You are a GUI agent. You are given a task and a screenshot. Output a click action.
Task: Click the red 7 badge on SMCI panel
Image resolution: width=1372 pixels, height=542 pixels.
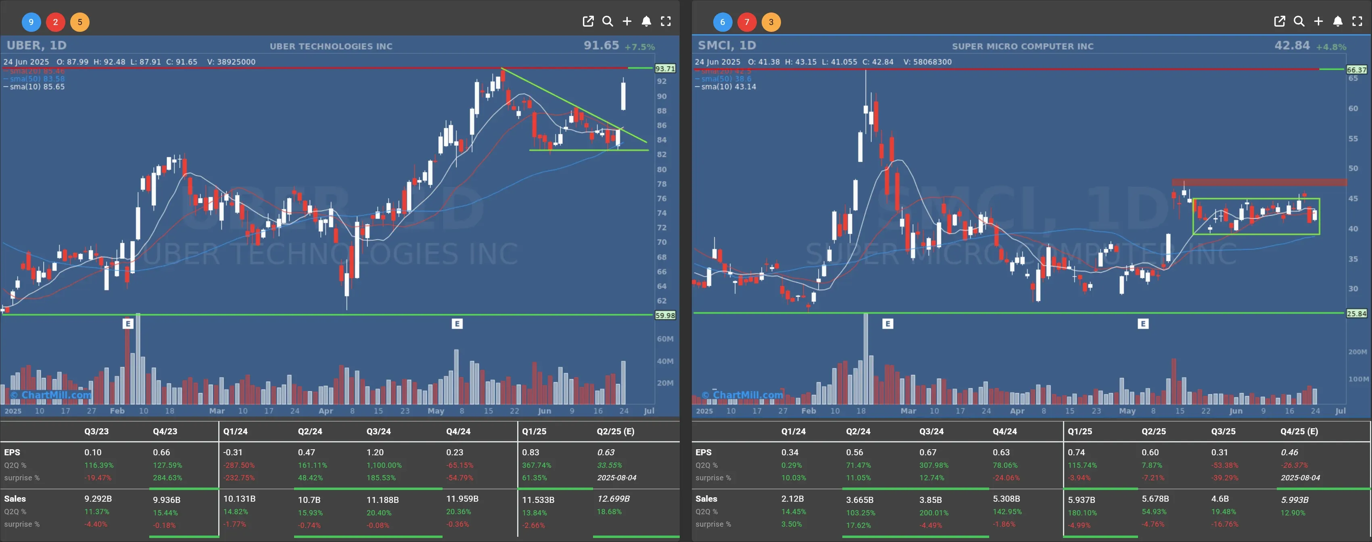747,22
